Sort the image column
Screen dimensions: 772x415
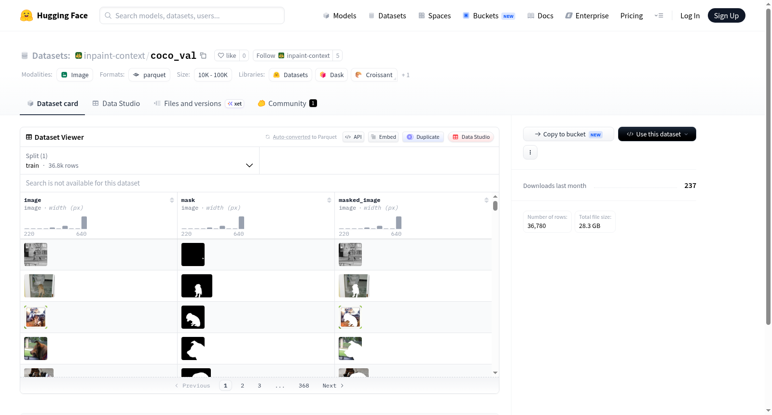pos(172,200)
